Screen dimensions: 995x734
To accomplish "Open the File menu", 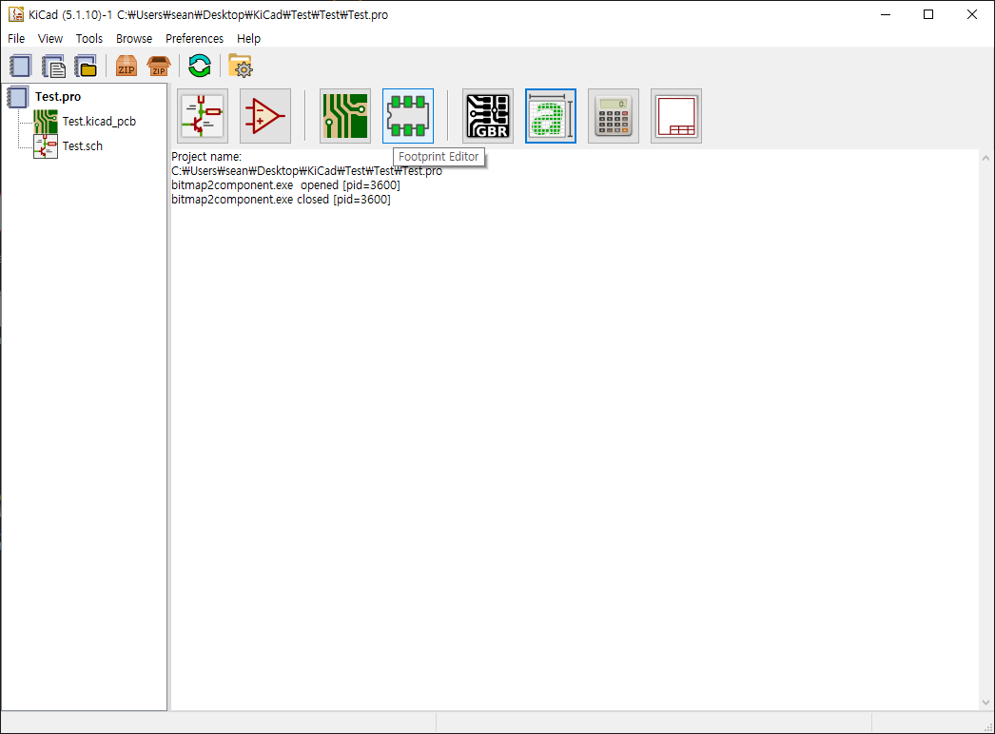I will 16,39.
